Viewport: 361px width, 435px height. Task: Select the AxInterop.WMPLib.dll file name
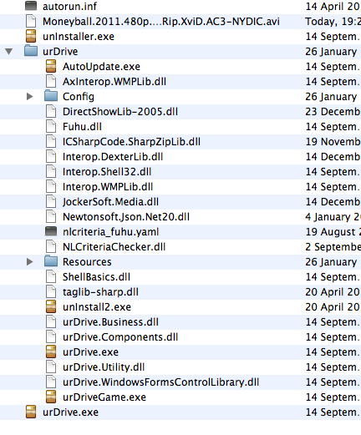point(114,82)
